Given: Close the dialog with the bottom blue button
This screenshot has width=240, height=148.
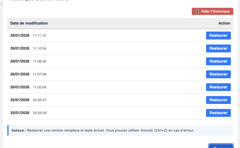Looking at the screenshot, I should (221, 146).
